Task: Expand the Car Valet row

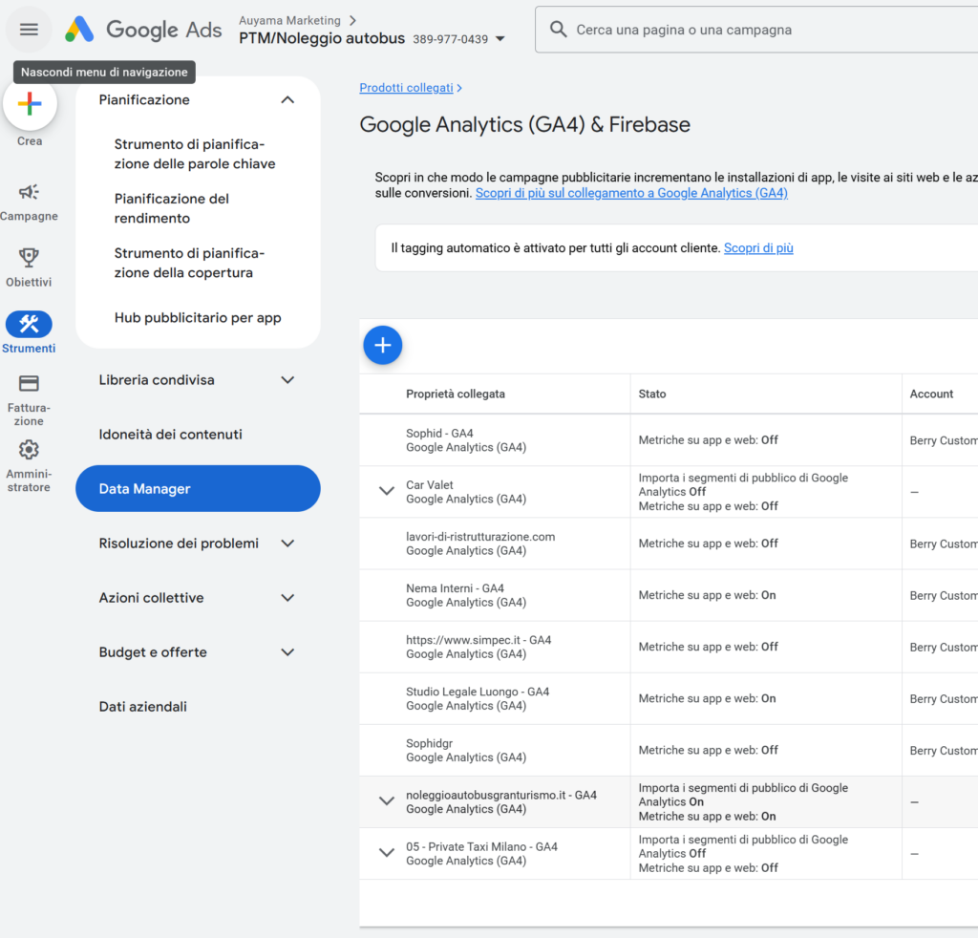Action: 387,491
